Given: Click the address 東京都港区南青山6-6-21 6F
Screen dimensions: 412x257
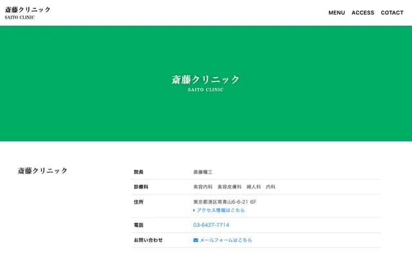Looking at the screenshot, I should [x=225, y=202].
